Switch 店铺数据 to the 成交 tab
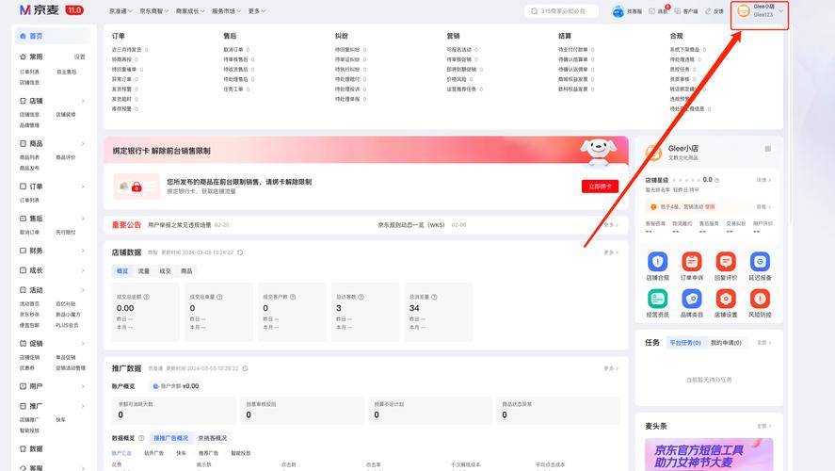Image resolution: width=835 pixels, height=471 pixels. coord(165,271)
